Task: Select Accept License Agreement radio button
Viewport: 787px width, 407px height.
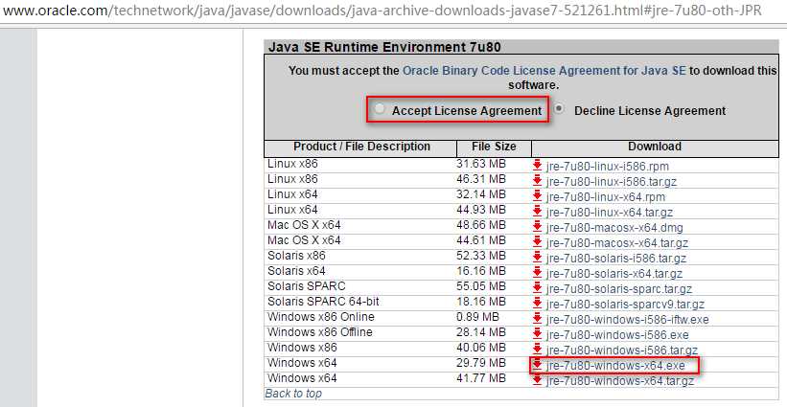Action: pyautogui.click(x=381, y=108)
